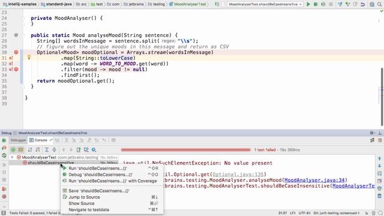384x216 pixels.
Task: Open Debug panel gear settings
Action: point(372,133)
